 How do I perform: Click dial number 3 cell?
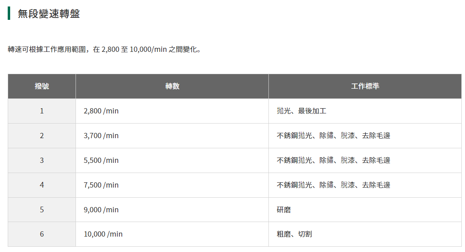pyautogui.click(x=42, y=160)
